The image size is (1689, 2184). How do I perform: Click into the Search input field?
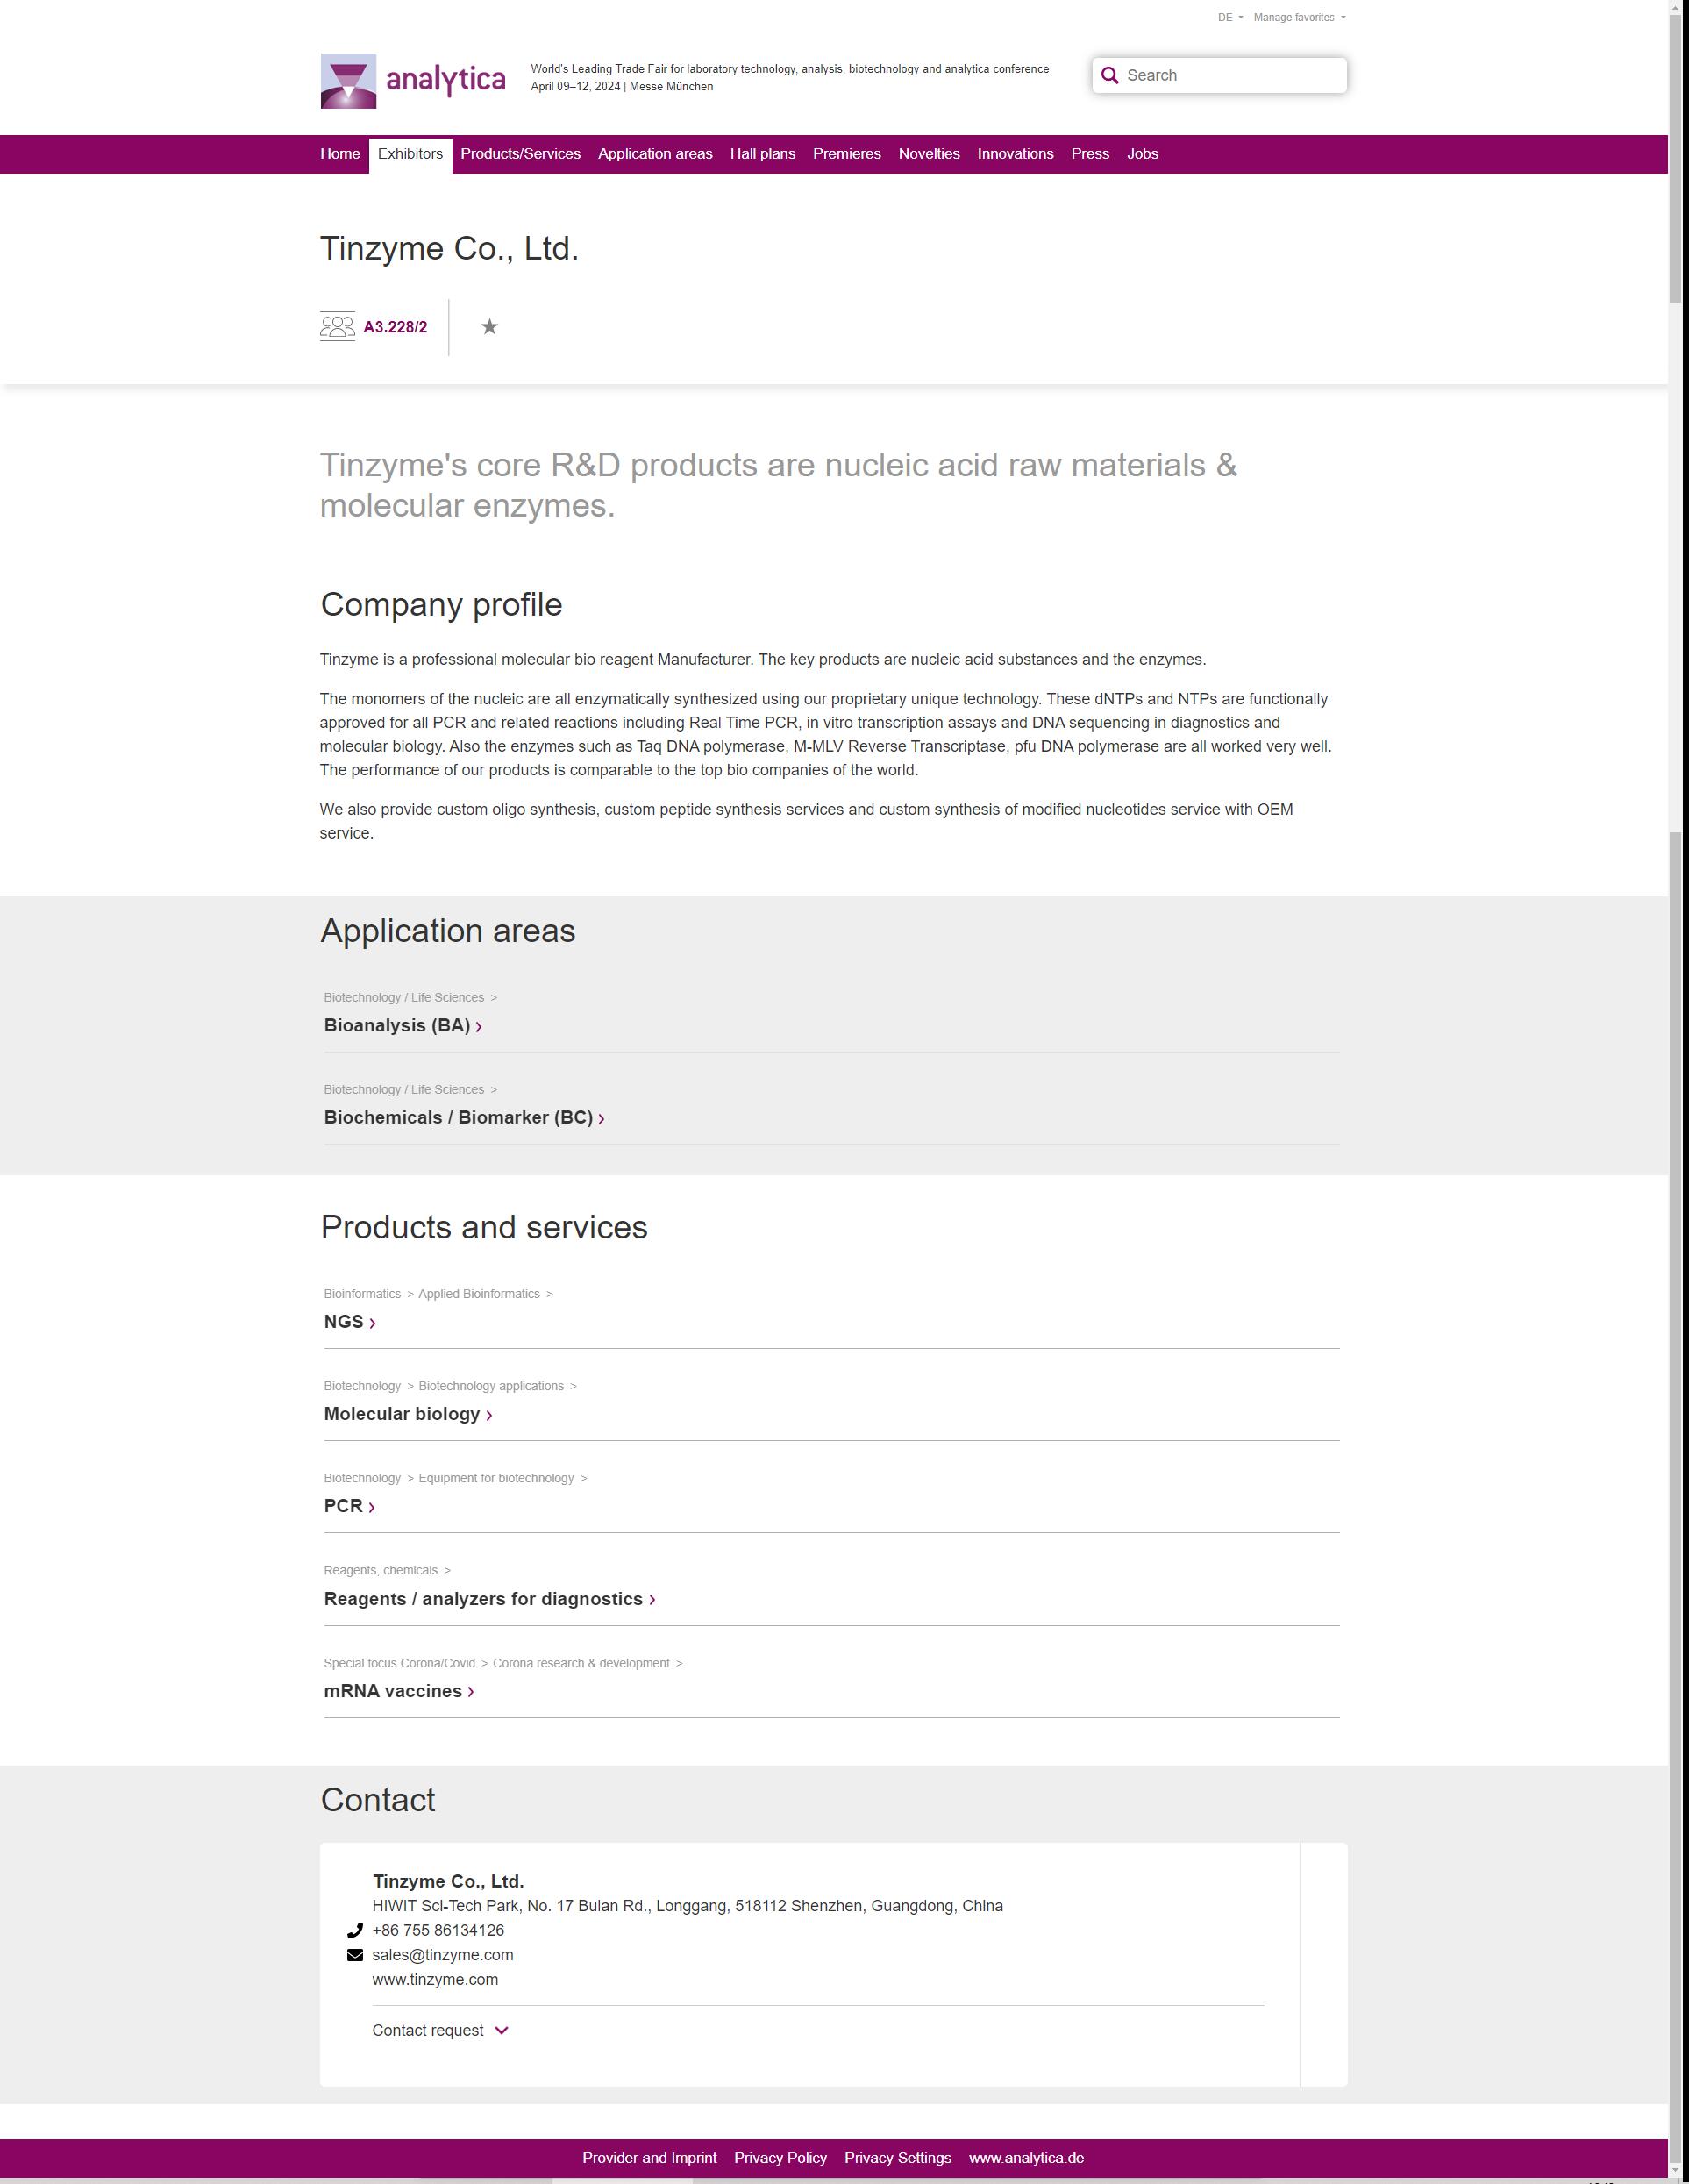click(x=1230, y=76)
